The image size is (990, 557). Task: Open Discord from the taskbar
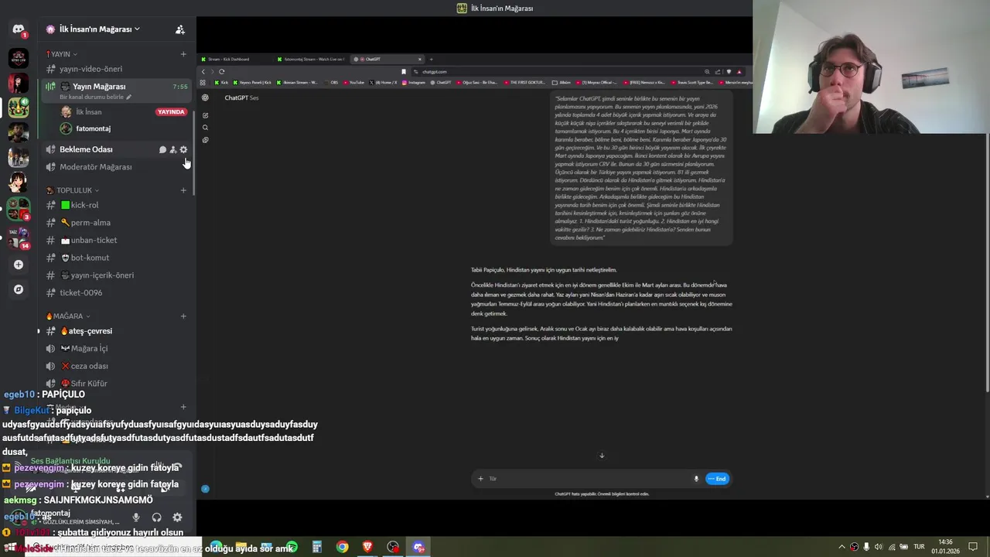coord(418,548)
